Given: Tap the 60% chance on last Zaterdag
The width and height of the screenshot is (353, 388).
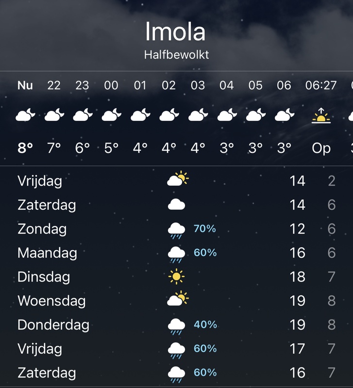Looking at the screenshot, I should 205,372.
